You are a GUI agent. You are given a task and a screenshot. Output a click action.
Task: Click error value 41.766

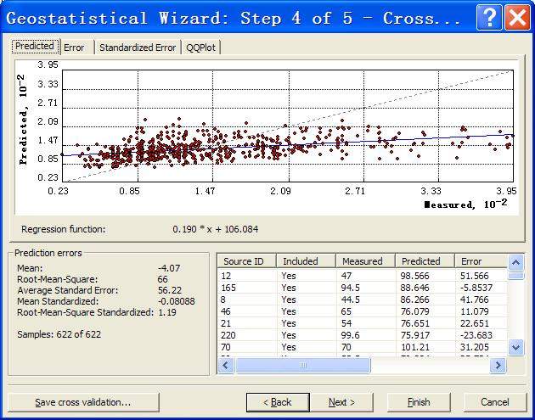pos(475,300)
